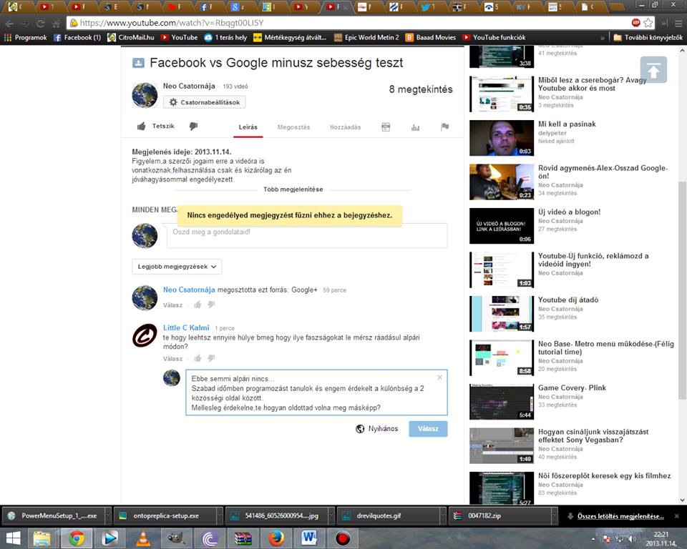This screenshot has width=687, height=549.
Task: Open Word from the taskbar
Action: tap(309, 538)
